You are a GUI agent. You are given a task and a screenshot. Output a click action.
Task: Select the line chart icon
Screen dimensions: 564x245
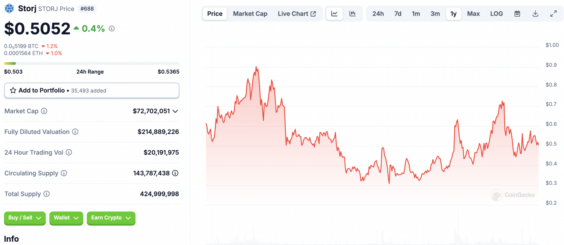[x=334, y=13]
